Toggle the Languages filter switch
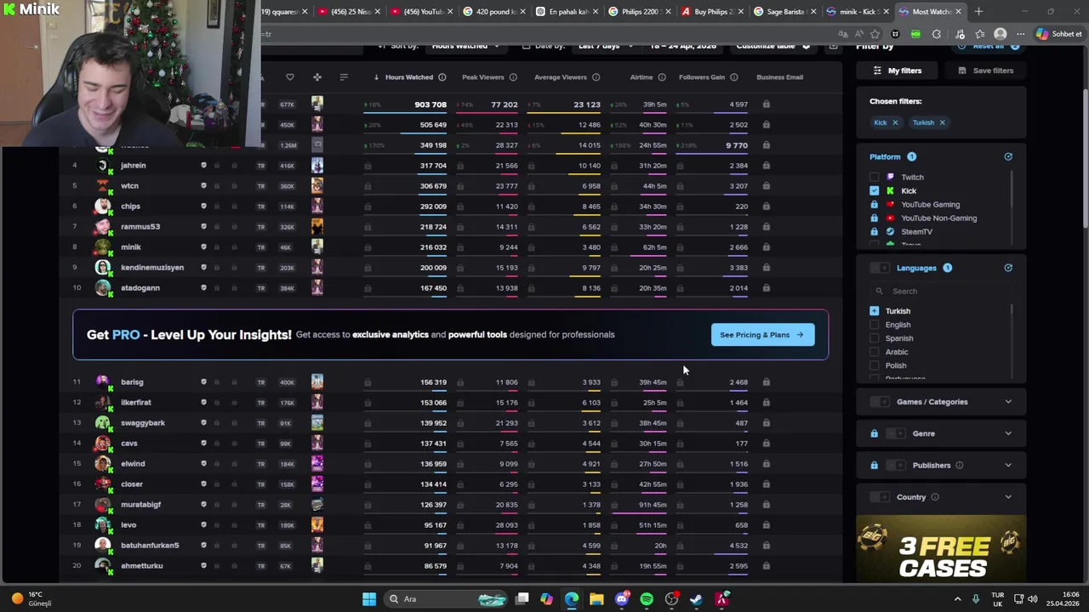 click(880, 268)
